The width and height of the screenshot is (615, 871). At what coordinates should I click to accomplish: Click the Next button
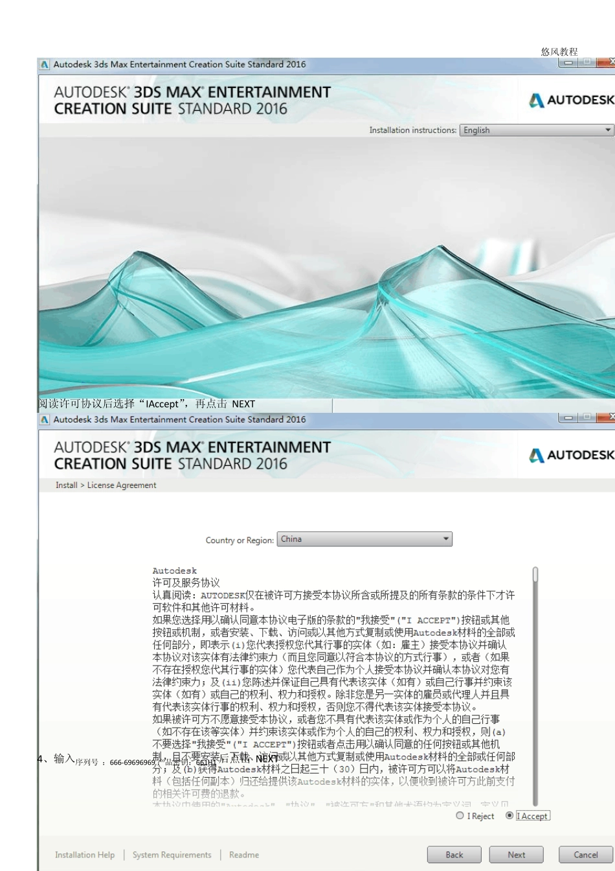[x=516, y=855]
